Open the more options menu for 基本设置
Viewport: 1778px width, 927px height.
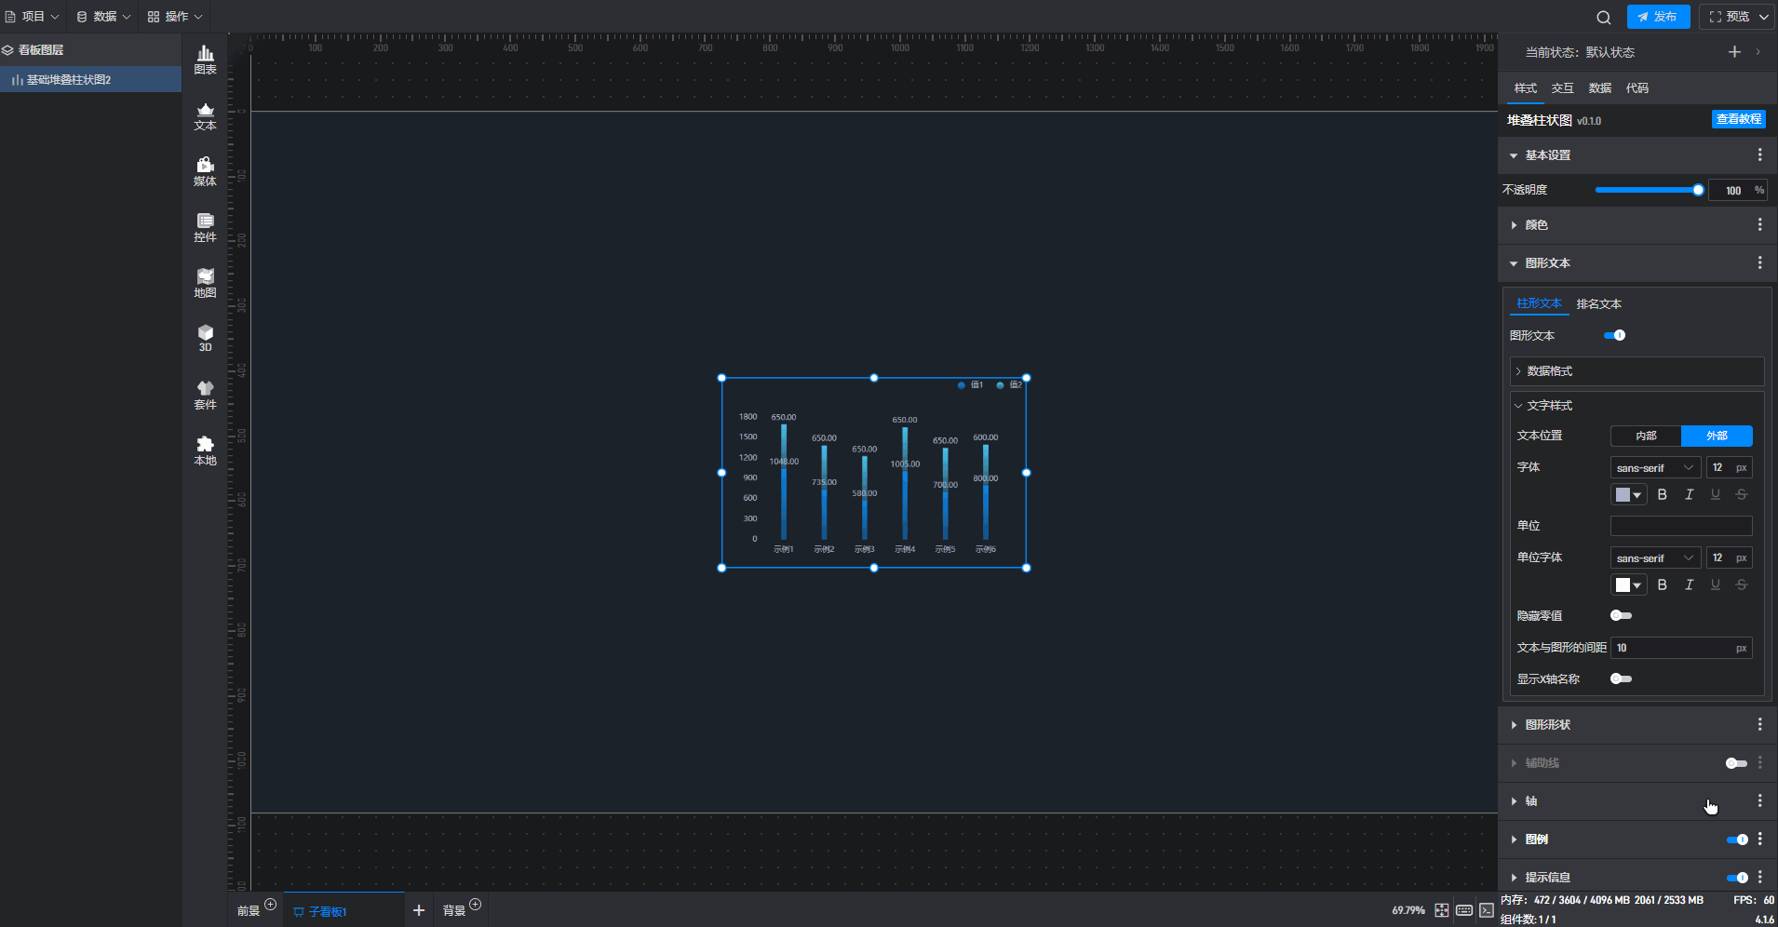[x=1759, y=154]
